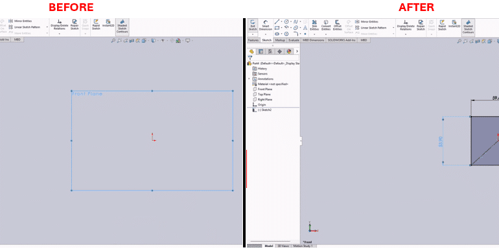Select the Circle tool in AFTER panel
499x249 pixels.
(286, 21)
